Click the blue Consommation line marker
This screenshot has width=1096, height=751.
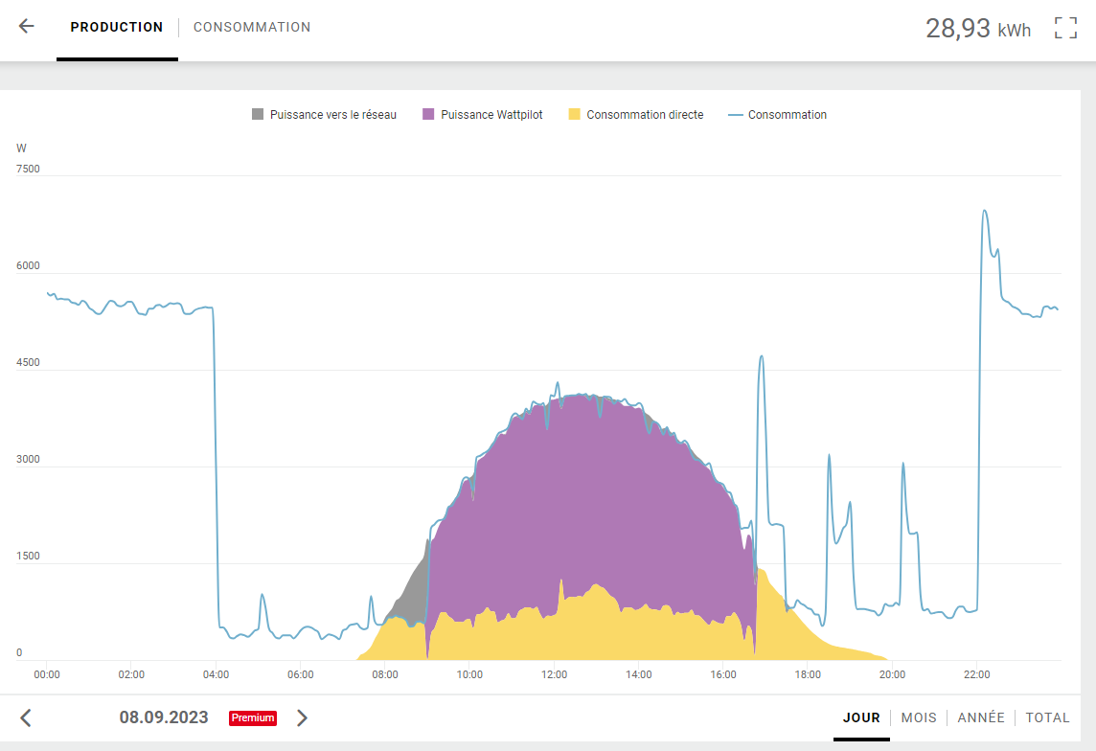(x=736, y=115)
